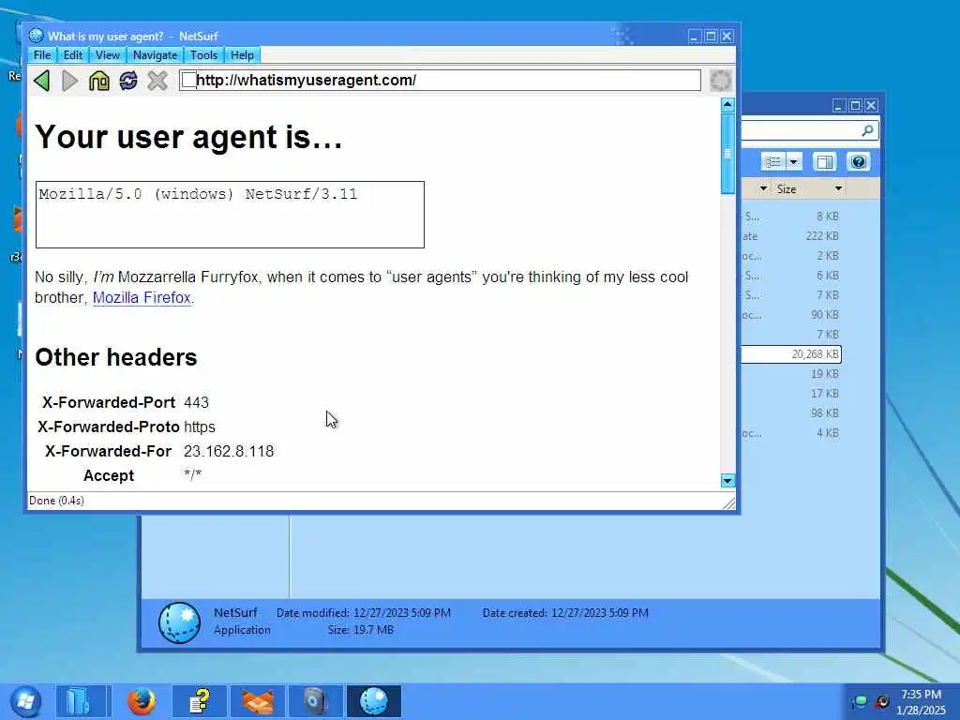The width and height of the screenshot is (960, 720).
Task: Open the Navigate menu
Action: pyautogui.click(x=155, y=55)
